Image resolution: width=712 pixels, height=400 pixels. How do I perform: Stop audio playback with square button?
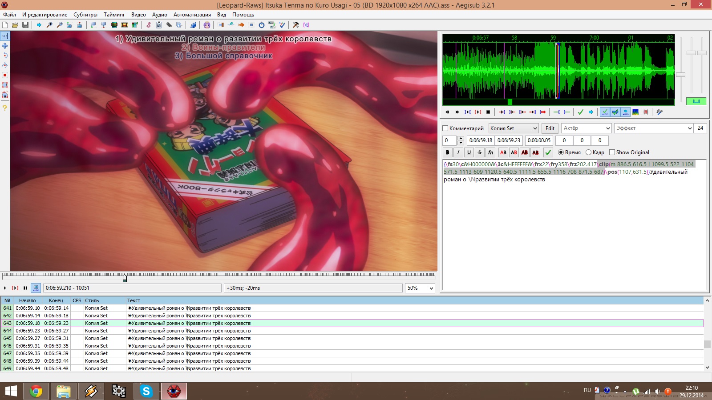(x=488, y=112)
